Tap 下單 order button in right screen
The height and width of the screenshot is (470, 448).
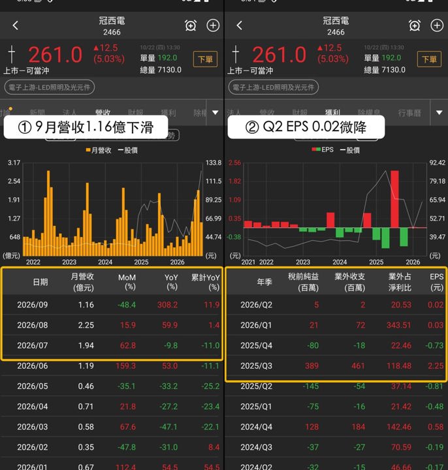pos(429,59)
